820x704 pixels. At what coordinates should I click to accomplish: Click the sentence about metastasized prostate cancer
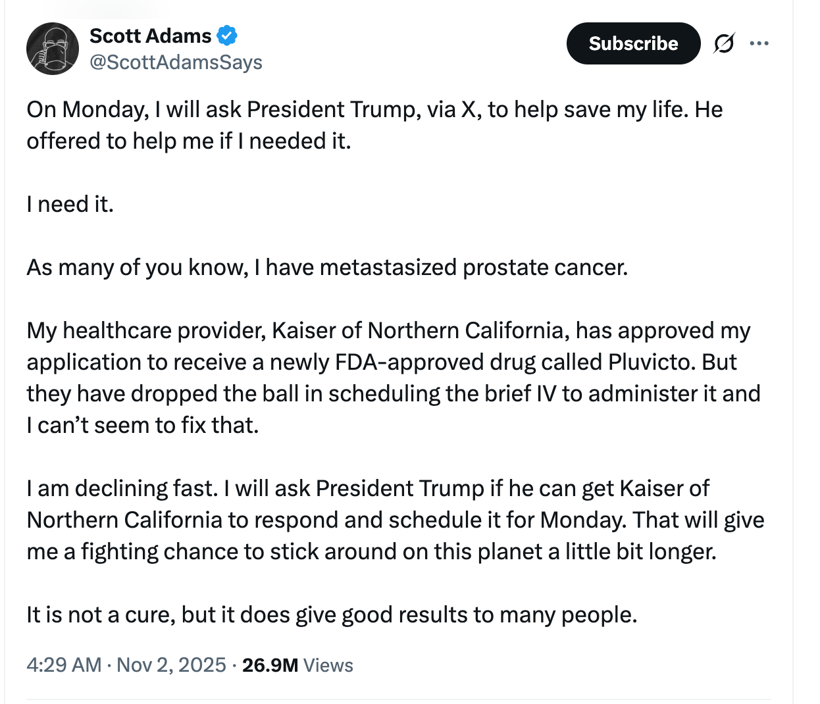point(327,267)
